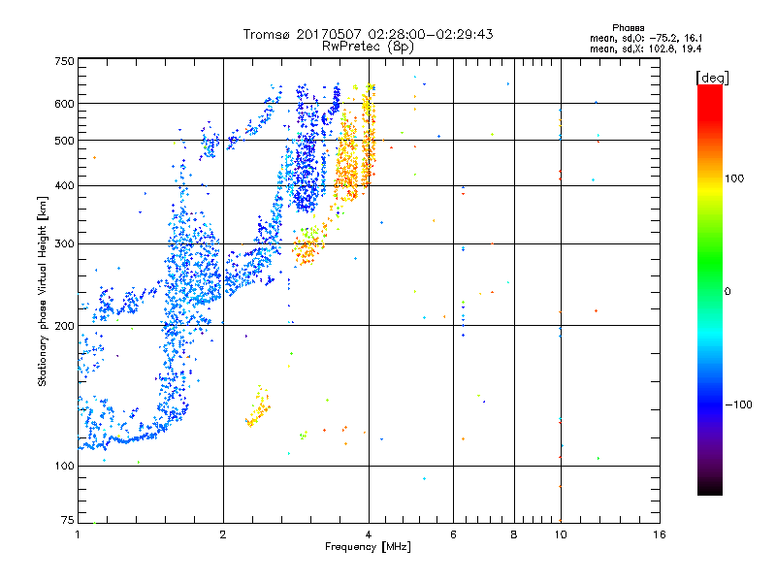Click the x-axis label "16"
The height and width of the screenshot is (582, 776).
(x=660, y=534)
